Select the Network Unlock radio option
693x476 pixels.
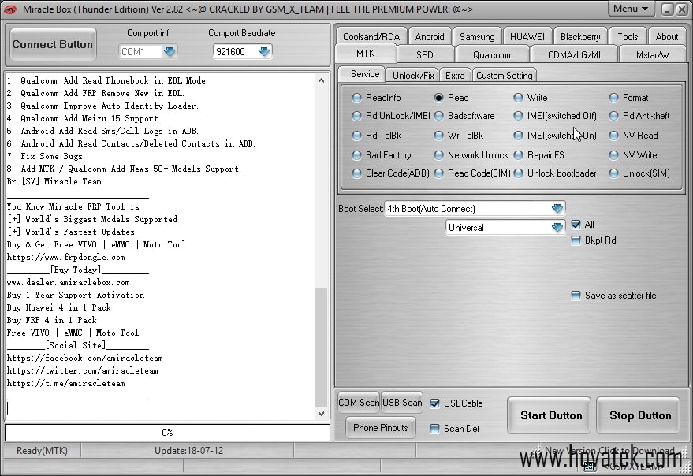point(438,155)
